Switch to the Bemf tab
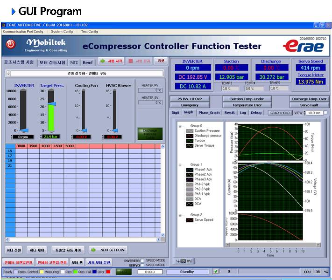 (x=88, y=62)
